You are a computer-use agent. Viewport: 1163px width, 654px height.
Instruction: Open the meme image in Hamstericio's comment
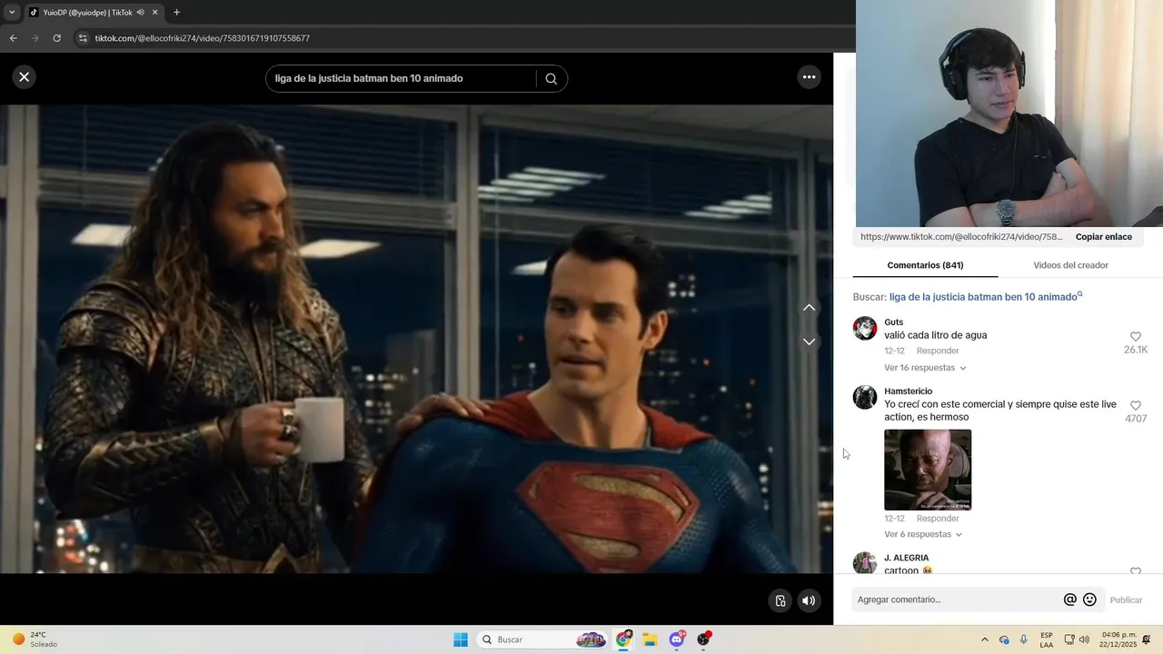click(928, 470)
